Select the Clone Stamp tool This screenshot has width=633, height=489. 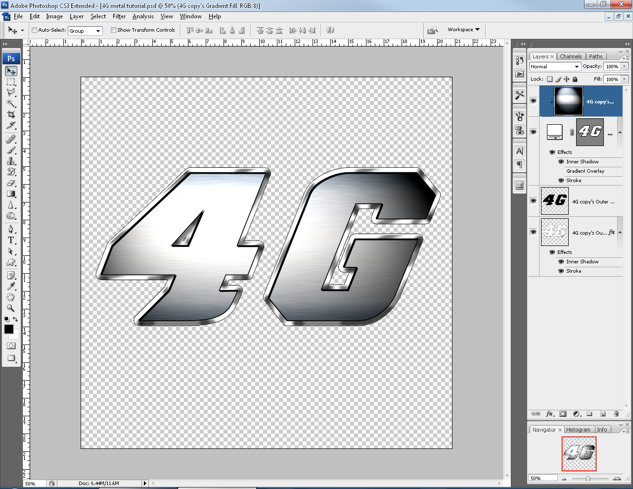point(11,161)
